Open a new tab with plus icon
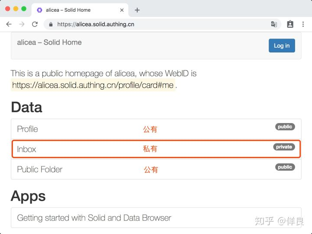The height and width of the screenshot is (234, 312). (x=137, y=10)
